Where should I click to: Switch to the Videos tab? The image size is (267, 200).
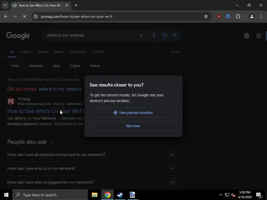coord(43,52)
